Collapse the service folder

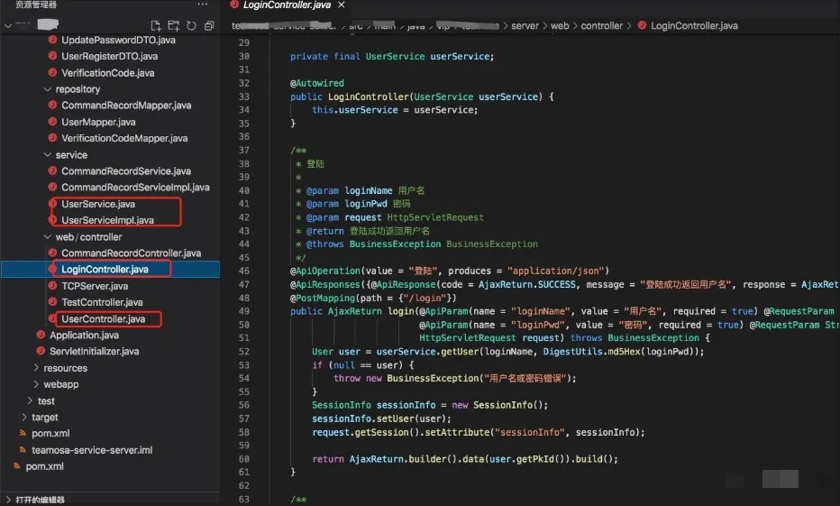pos(48,154)
